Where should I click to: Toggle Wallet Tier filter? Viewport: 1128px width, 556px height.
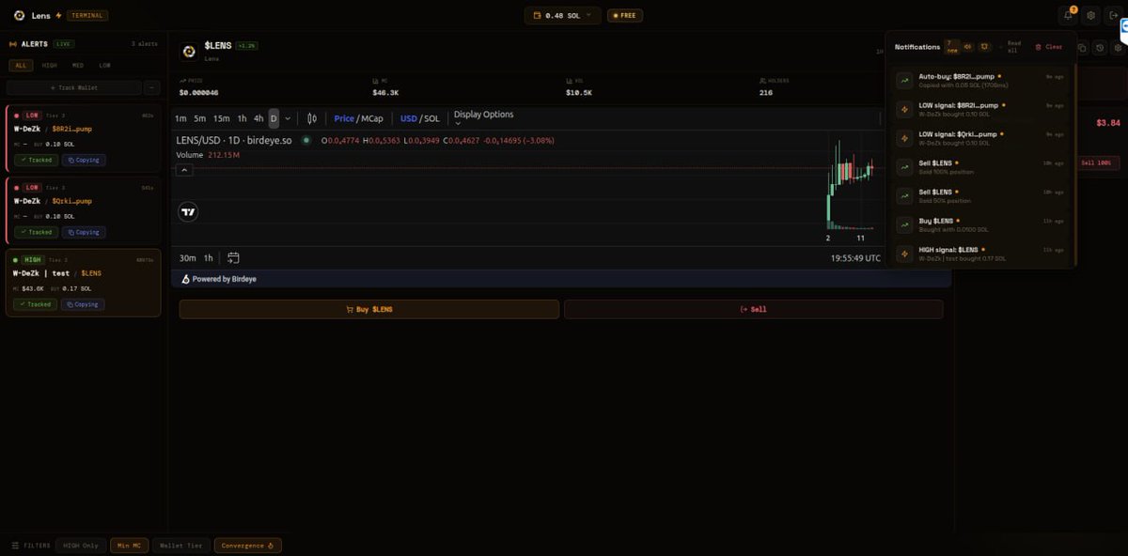point(180,545)
